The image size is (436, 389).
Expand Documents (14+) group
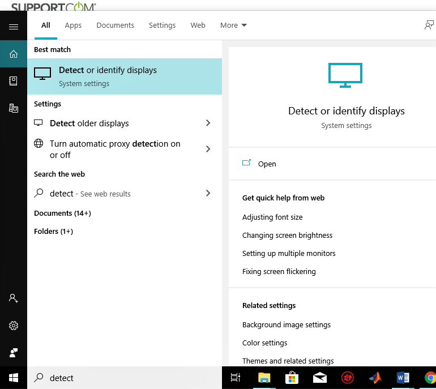pos(62,213)
